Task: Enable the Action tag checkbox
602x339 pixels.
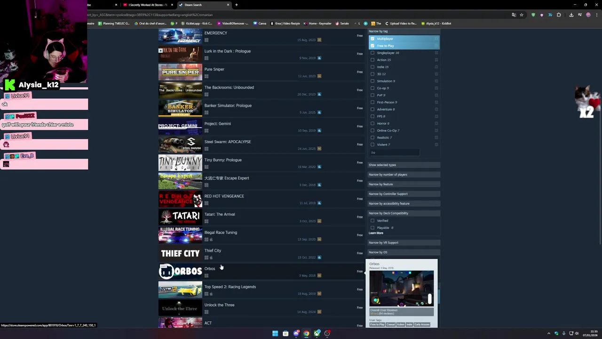Action: (372, 60)
